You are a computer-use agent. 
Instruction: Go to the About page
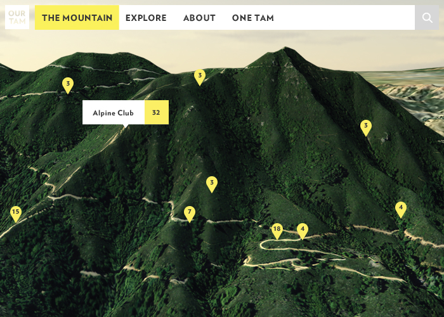click(199, 18)
